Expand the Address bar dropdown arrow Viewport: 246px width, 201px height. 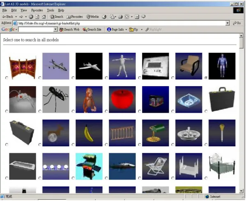(228, 23)
